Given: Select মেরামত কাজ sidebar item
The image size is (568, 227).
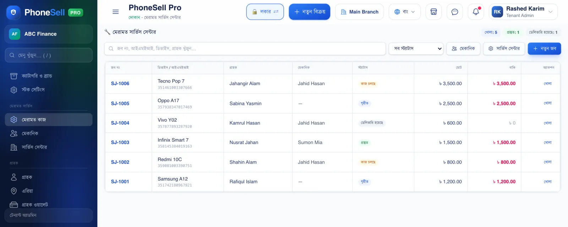Looking at the screenshot, I should coord(49,120).
